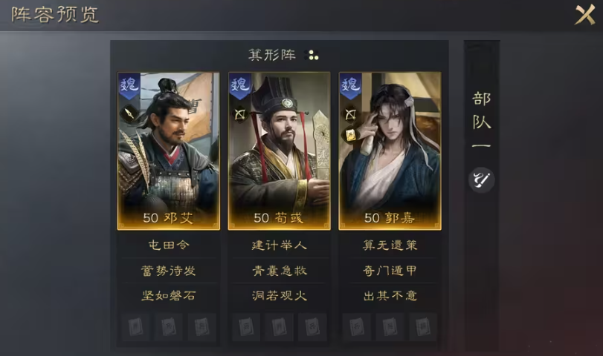Select the 算无遗策 skill
This screenshot has height=356, width=603.
pyautogui.click(x=390, y=245)
